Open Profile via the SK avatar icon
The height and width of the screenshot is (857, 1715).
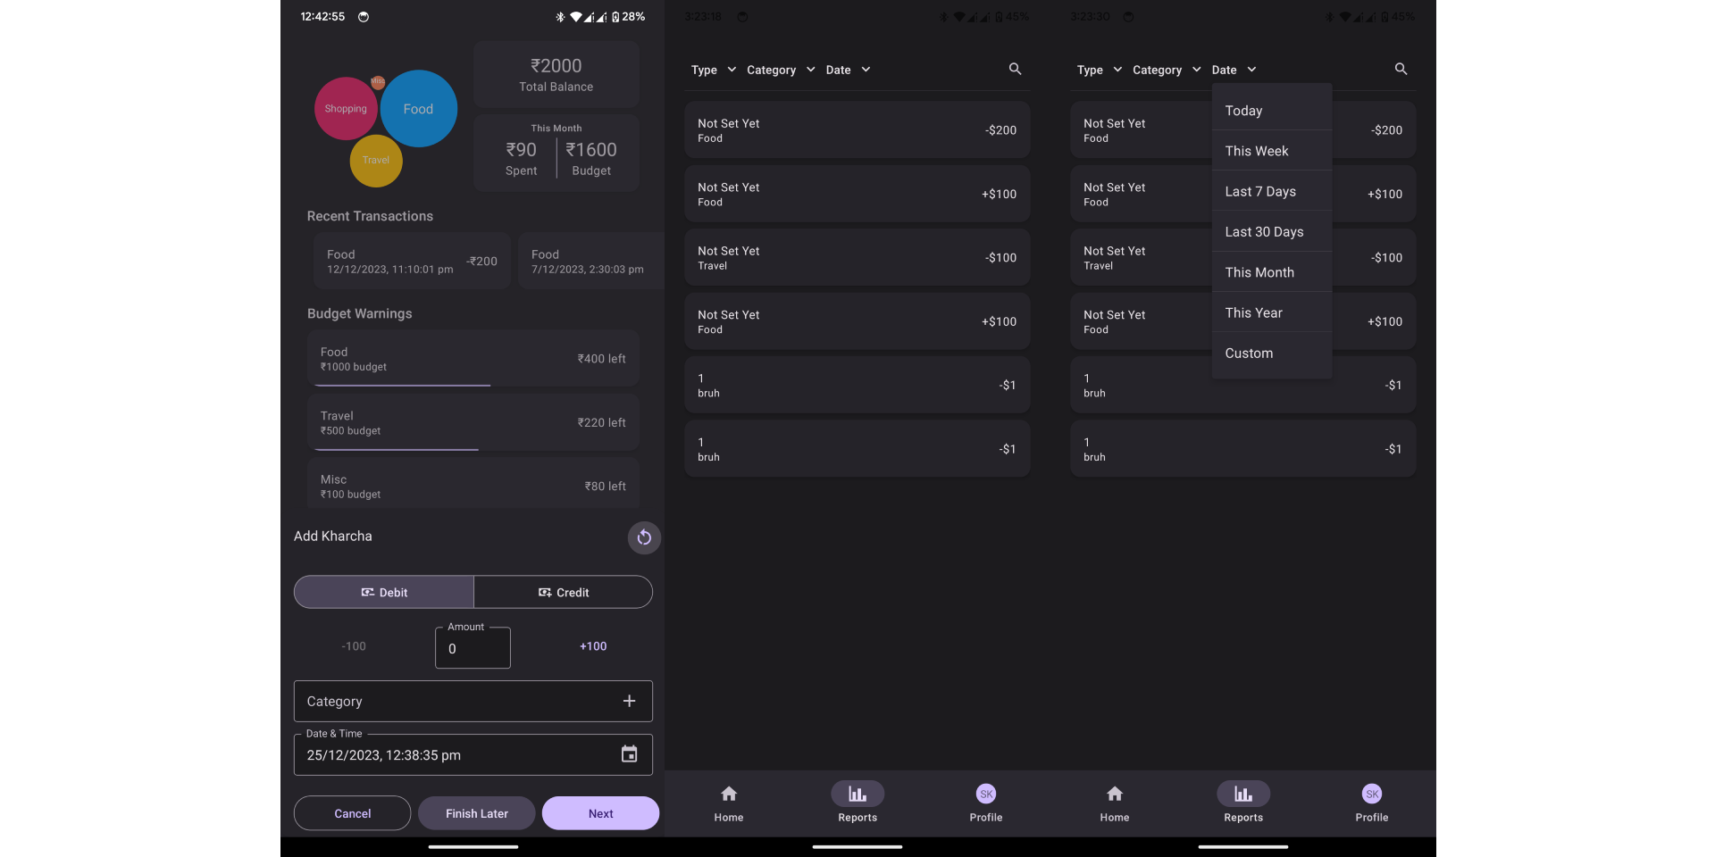(x=985, y=793)
